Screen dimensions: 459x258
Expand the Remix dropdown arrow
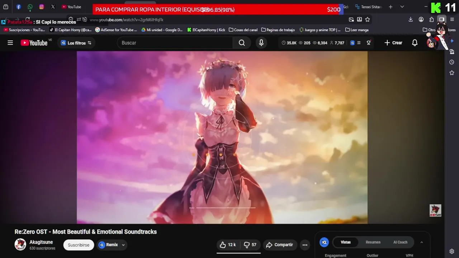(x=123, y=245)
